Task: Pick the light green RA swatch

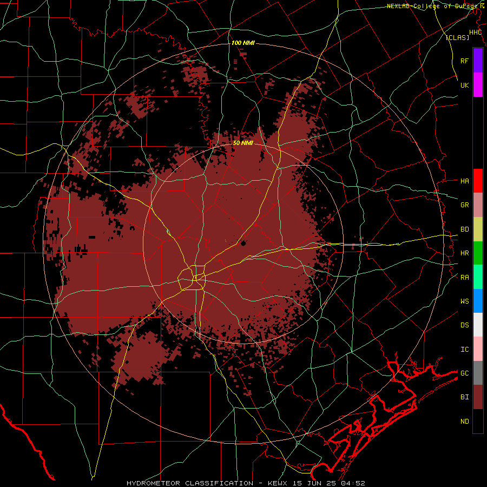Action: [478, 277]
